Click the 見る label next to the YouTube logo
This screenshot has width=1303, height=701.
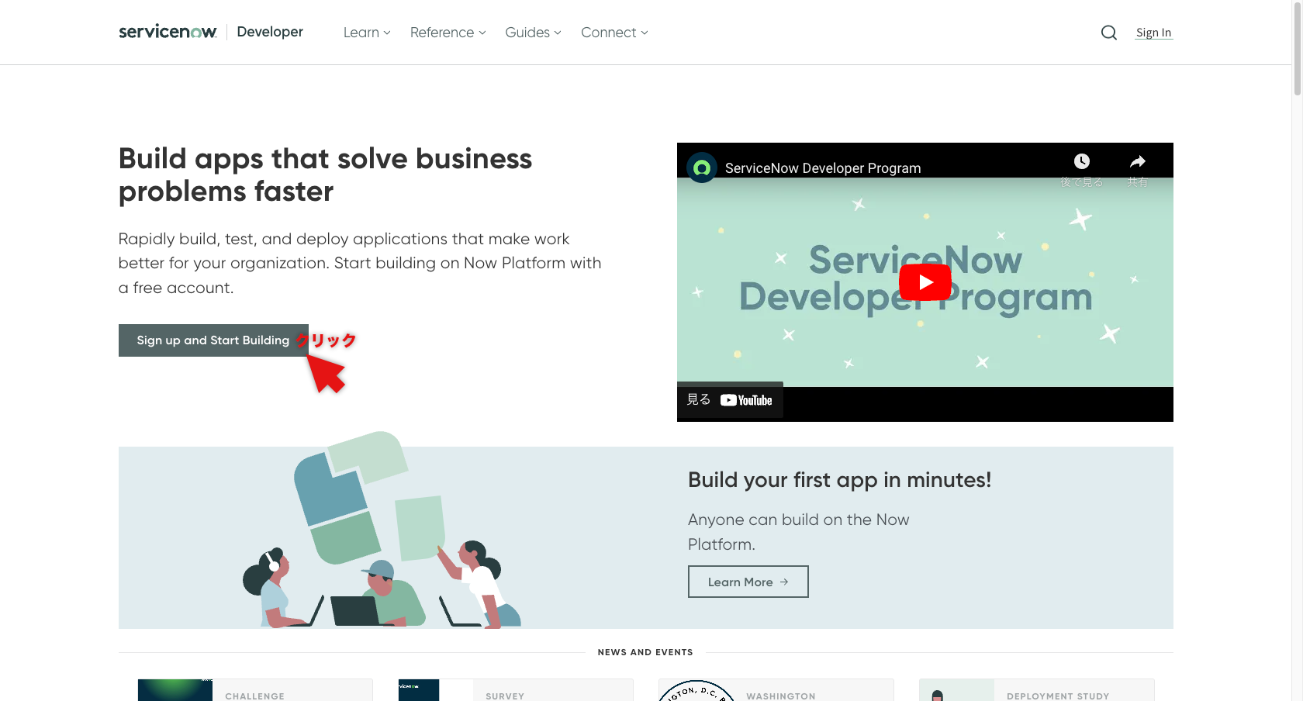point(698,399)
